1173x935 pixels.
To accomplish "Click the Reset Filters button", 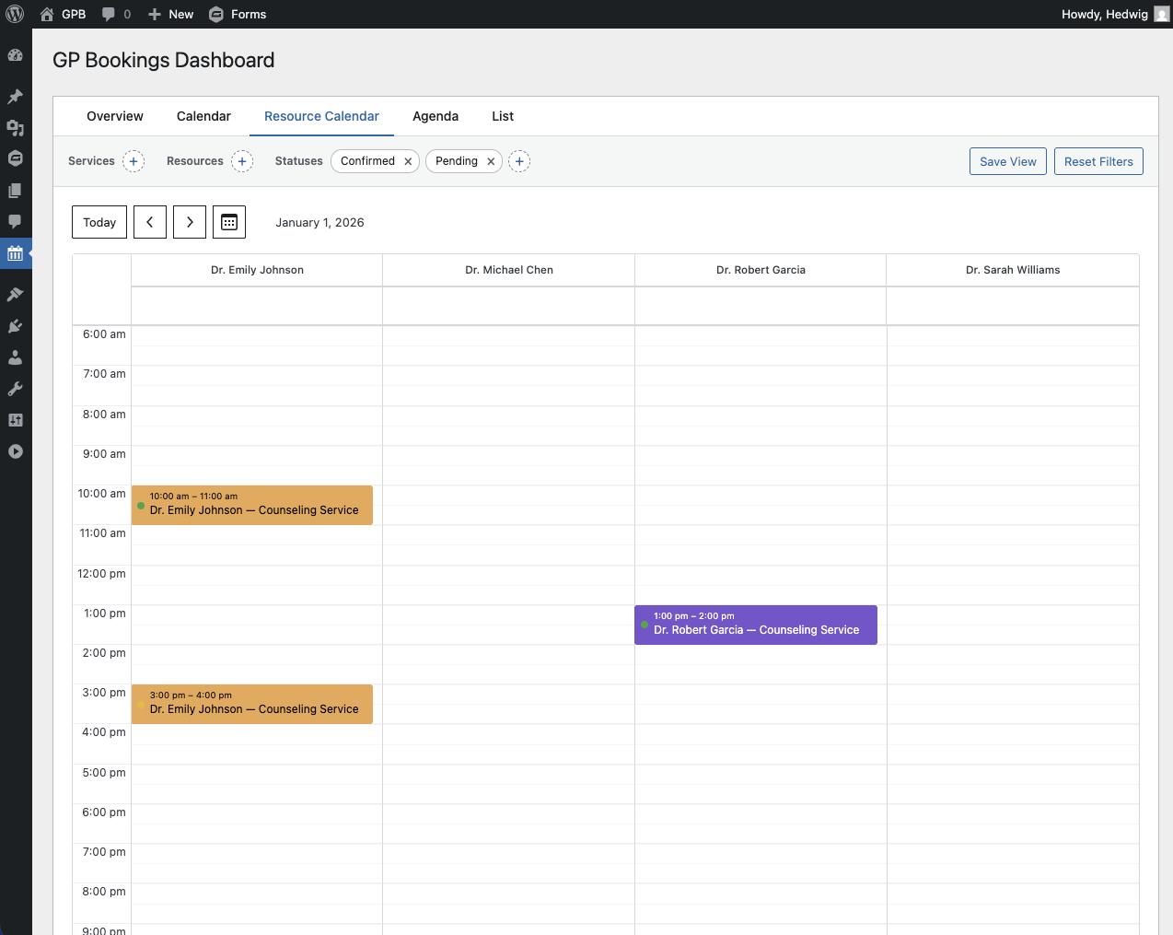I will tap(1098, 161).
